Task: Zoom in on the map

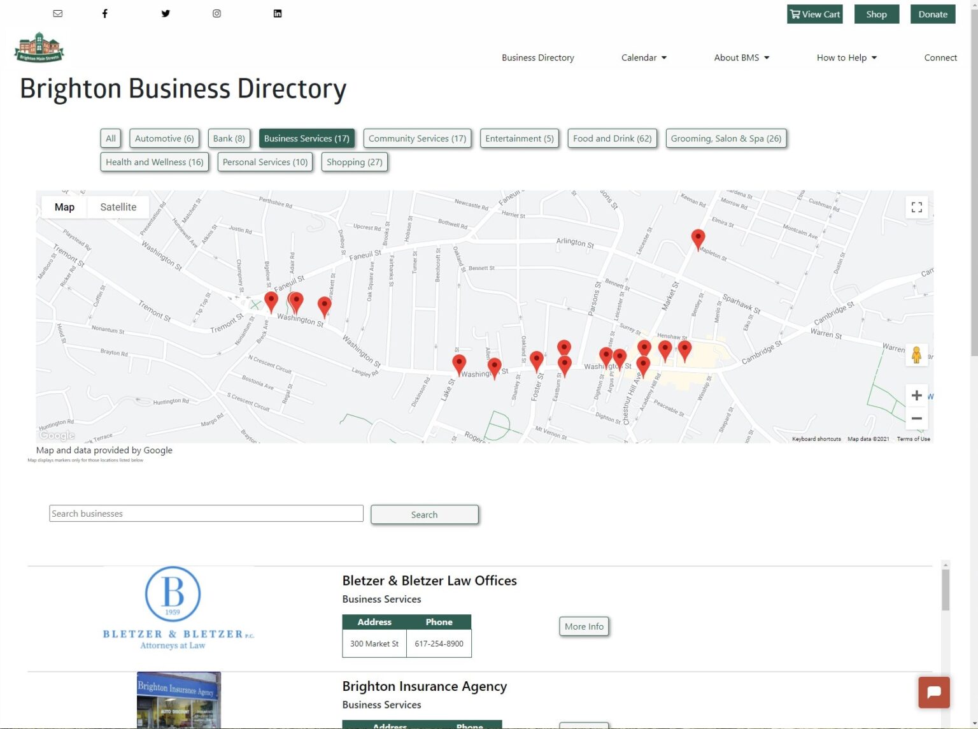Action: [x=916, y=395]
